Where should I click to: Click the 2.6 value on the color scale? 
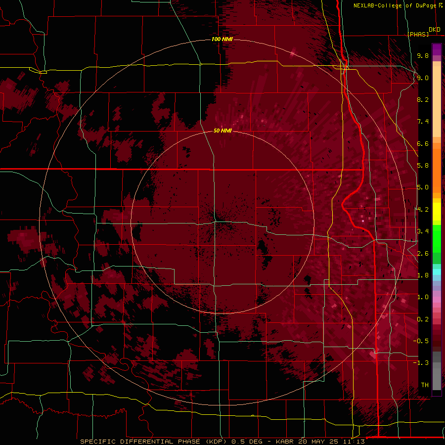pos(423,254)
